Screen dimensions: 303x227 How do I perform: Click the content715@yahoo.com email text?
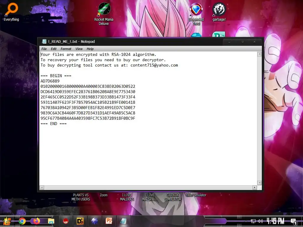click(x=154, y=65)
